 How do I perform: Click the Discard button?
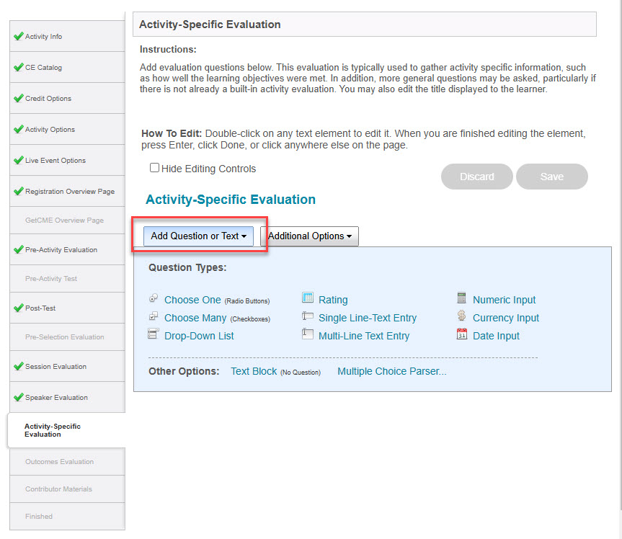coord(477,177)
